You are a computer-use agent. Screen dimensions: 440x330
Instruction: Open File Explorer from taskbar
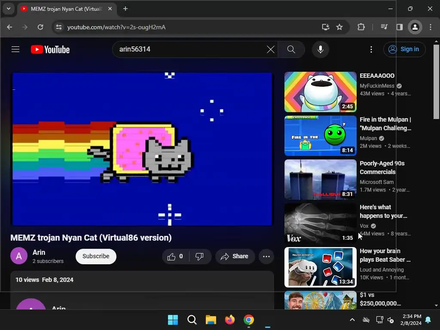pyautogui.click(x=211, y=320)
